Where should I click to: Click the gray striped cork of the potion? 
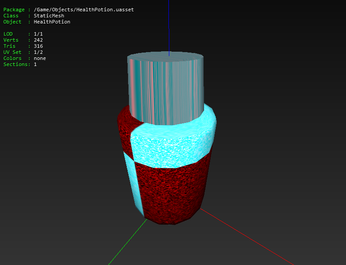165,88
